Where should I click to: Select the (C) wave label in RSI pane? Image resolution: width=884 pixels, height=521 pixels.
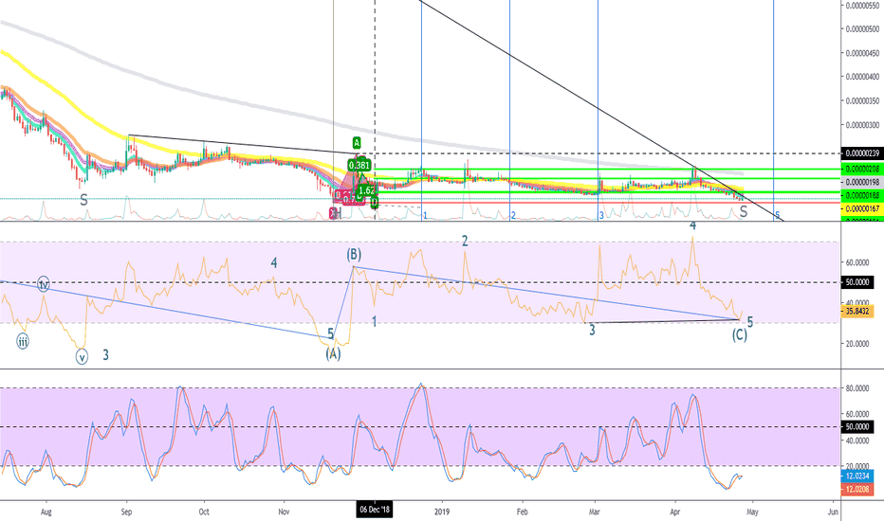pyautogui.click(x=740, y=335)
